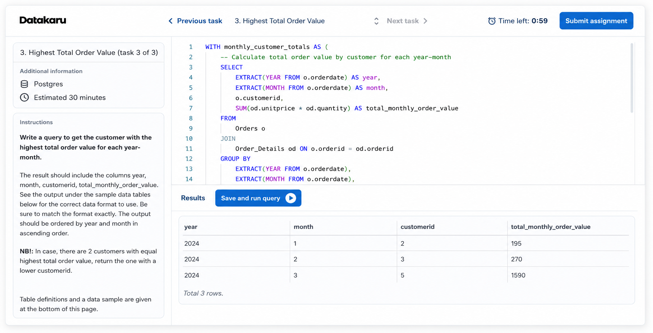Go to Previous task
Image resolution: width=653 pixels, height=333 pixels.
click(195, 21)
